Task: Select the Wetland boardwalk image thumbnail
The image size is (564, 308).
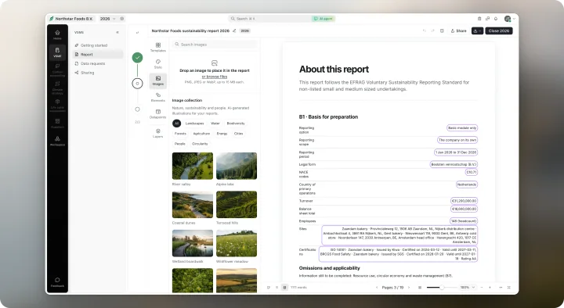Action: (x=193, y=243)
